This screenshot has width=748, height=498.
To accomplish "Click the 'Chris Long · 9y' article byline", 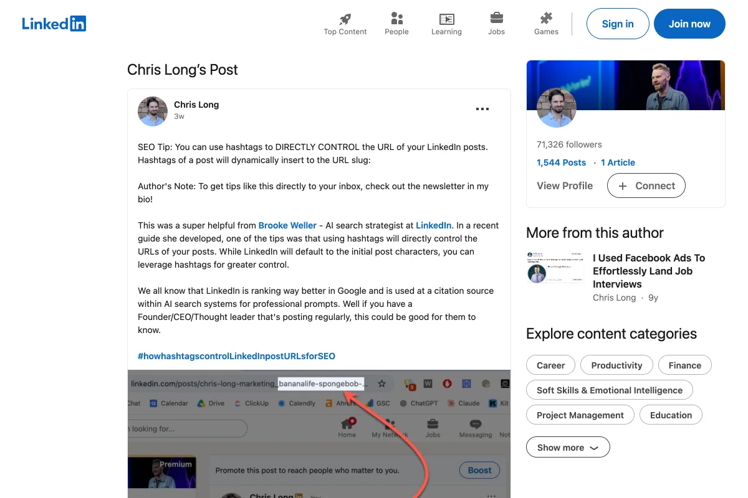I will tap(625, 298).
